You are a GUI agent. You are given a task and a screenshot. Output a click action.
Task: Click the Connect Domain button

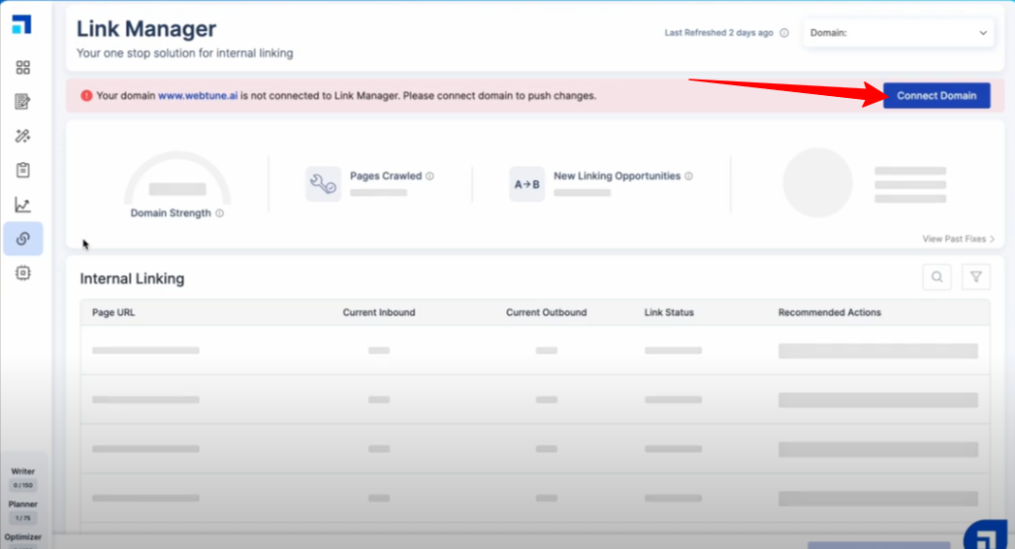click(x=936, y=96)
